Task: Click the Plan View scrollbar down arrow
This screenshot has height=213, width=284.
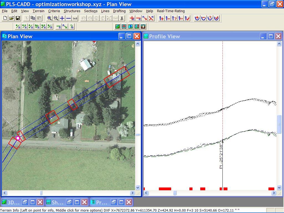Action: (x=138, y=188)
